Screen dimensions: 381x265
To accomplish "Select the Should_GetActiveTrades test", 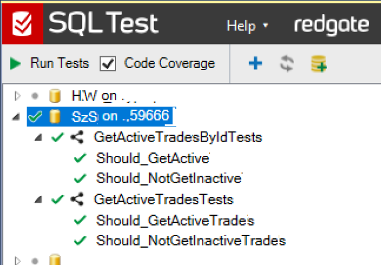I will pyautogui.click(x=175, y=221).
